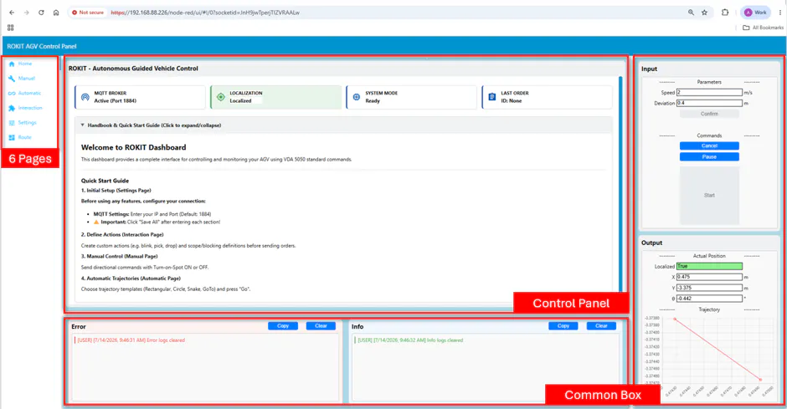Clear the Info log
Viewport: 787px width, 409px height.
click(x=601, y=326)
